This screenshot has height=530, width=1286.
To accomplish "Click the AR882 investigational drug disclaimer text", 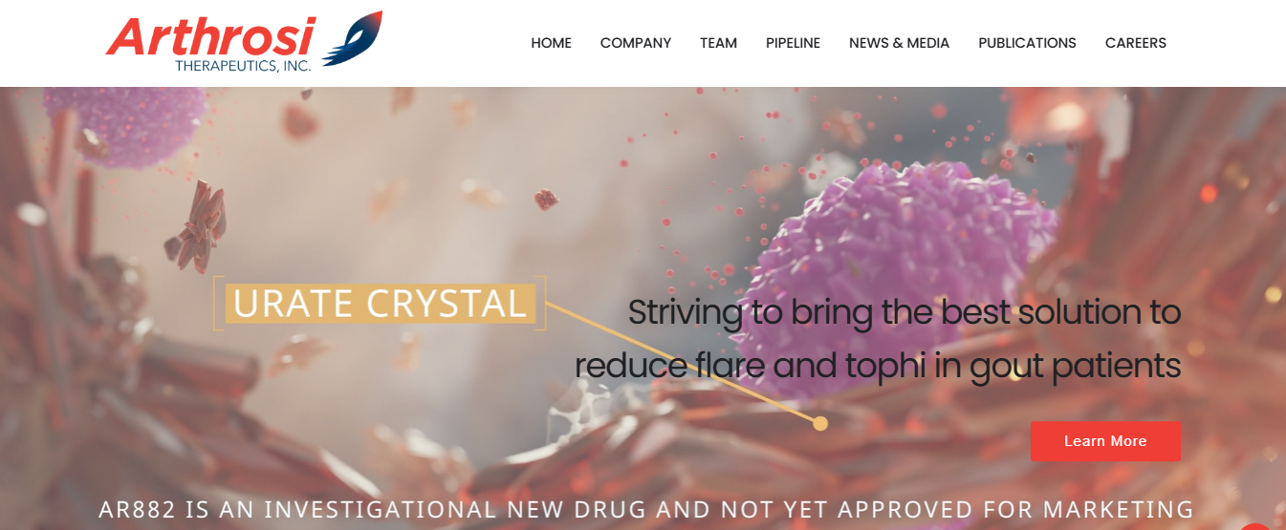I will coord(646,509).
